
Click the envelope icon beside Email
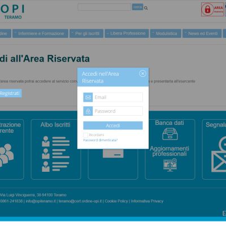pyautogui.click(x=88, y=97)
